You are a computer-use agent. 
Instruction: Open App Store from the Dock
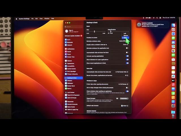click(x=173, y=102)
